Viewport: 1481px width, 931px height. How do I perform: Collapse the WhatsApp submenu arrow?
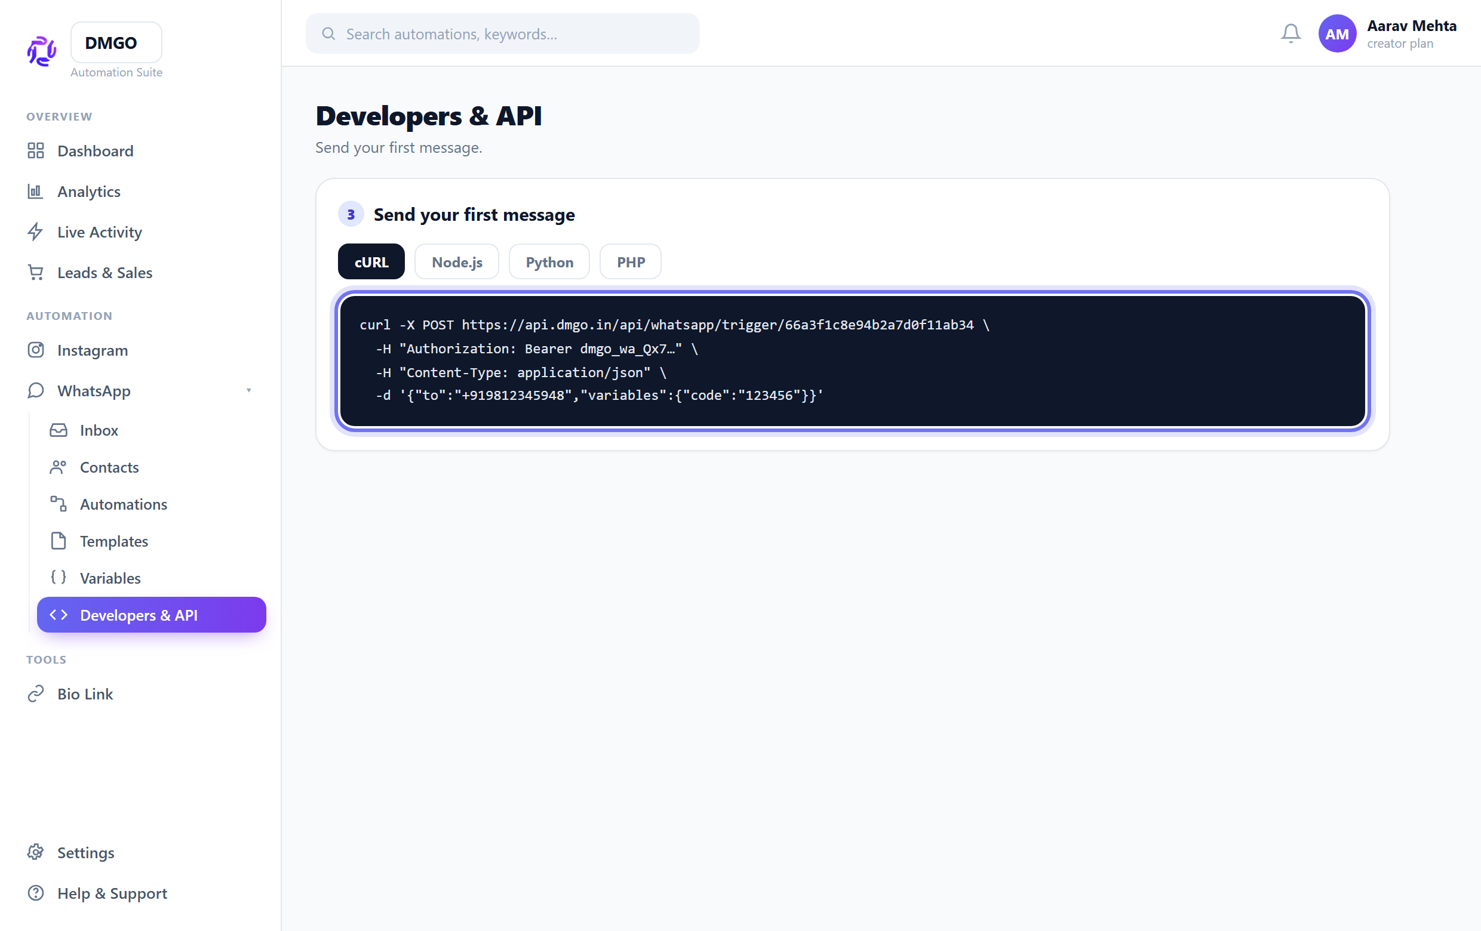click(248, 390)
